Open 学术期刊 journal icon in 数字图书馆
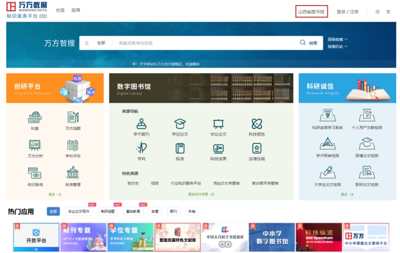The image size is (400, 253). (x=141, y=124)
